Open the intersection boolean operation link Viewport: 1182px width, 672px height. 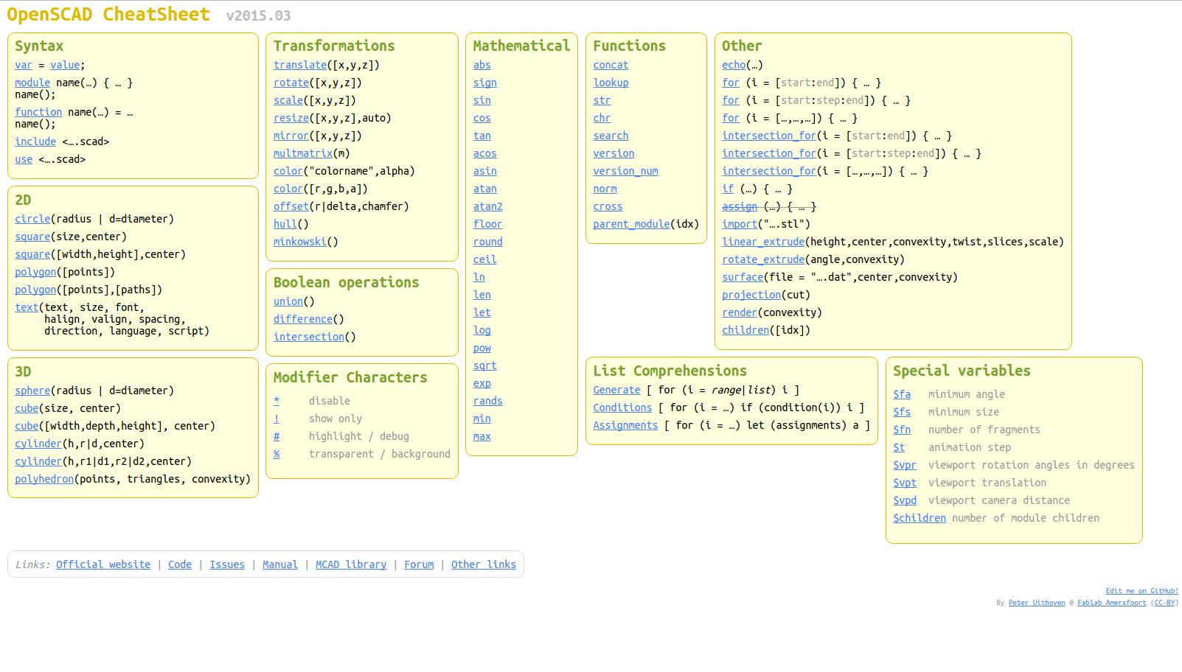click(x=308, y=337)
